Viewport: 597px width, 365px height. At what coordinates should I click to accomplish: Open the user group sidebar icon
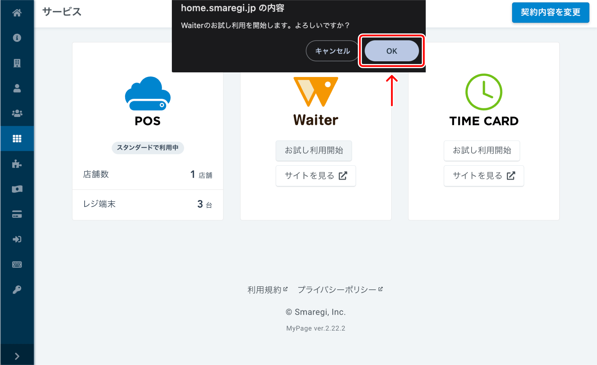pyautogui.click(x=17, y=113)
